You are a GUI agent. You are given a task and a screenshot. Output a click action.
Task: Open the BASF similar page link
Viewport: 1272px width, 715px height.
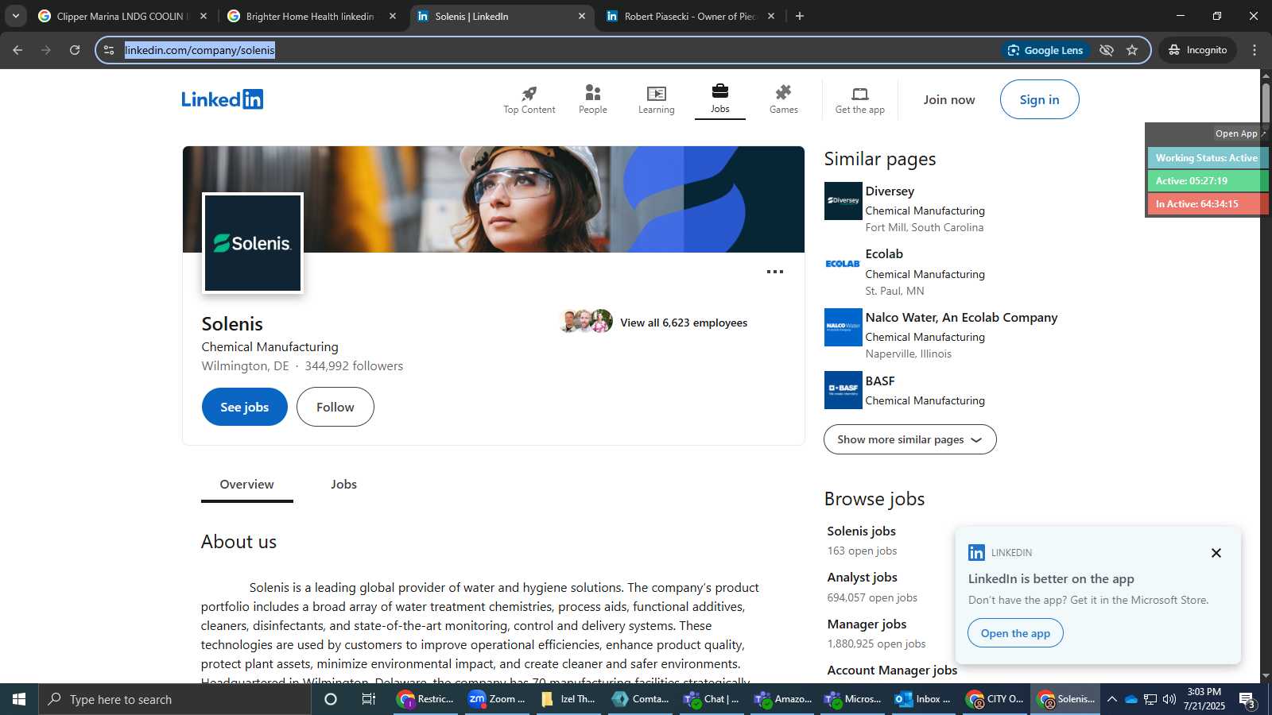tap(879, 381)
